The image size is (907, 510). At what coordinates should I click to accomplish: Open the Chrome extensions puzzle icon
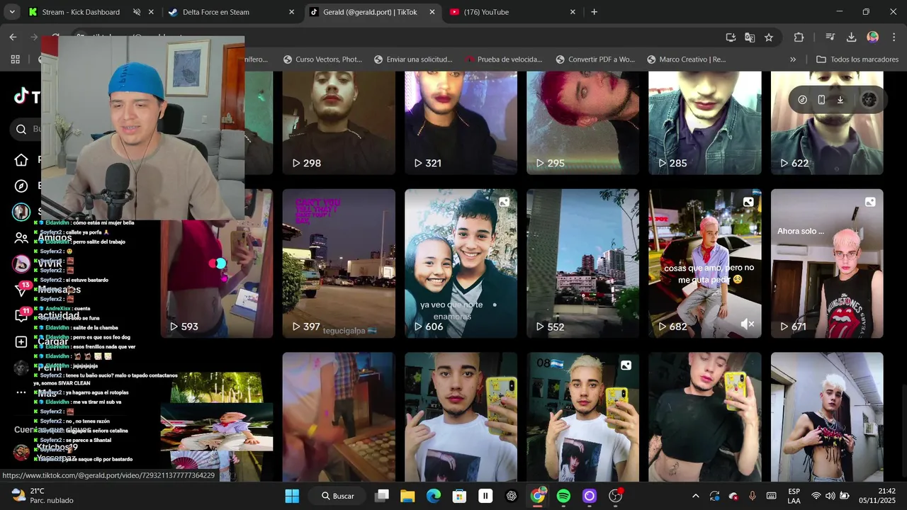tap(799, 37)
